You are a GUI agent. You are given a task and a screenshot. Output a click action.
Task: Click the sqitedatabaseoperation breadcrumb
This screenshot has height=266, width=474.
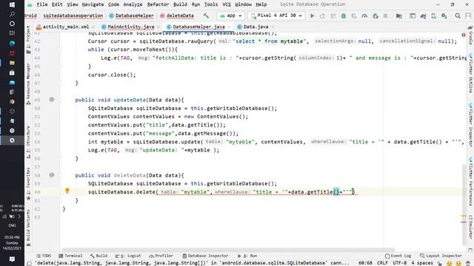(x=73, y=16)
